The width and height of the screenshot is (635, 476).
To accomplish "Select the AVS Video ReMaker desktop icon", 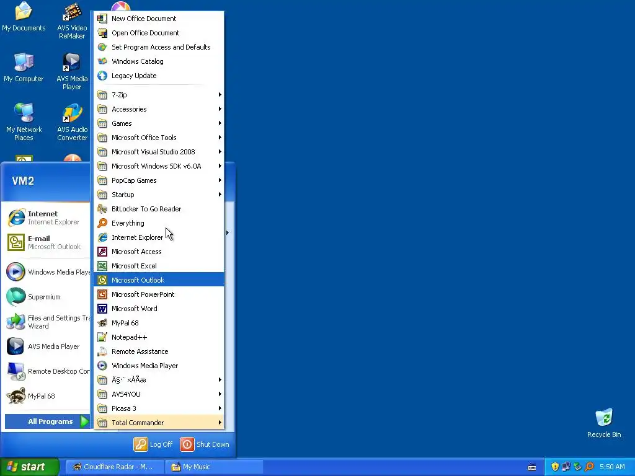I will tap(72, 21).
